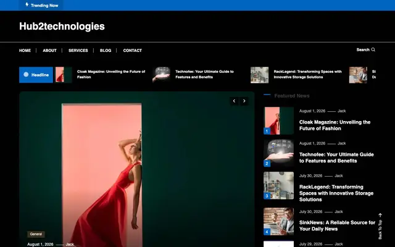Viewport: 395px width, 247px height.
Task: Click date above Cloak Magazine featured title
Action: click(312, 111)
